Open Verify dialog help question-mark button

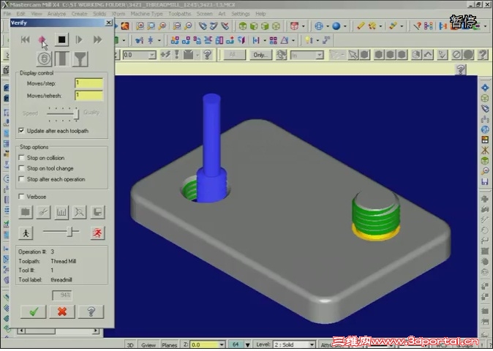(x=91, y=312)
